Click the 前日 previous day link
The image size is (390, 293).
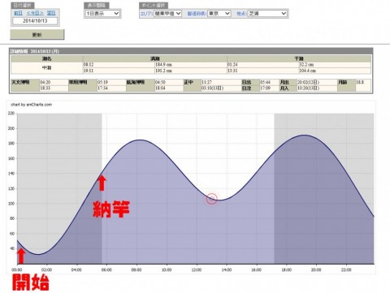[x=18, y=13]
